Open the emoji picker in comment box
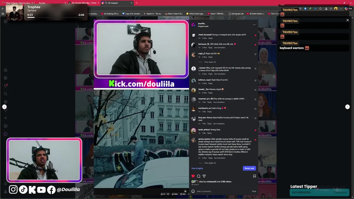This screenshot has height=199, width=354. [x=193, y=191]
